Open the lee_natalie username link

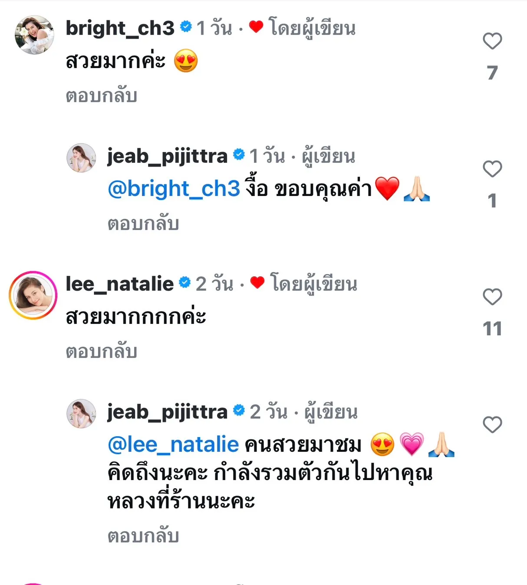[x=119, y=284]
